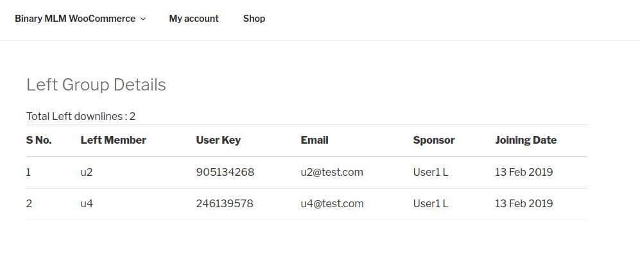640x272 pixels.
Task: Expand the Binary MLM WooCommerce chevron
Action: 143,19
